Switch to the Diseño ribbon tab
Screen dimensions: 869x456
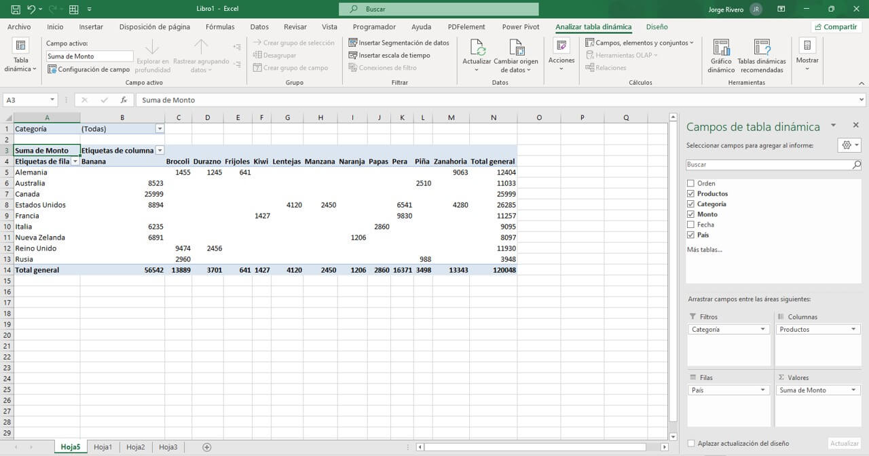pyautogui.click(x=656, y=26)
